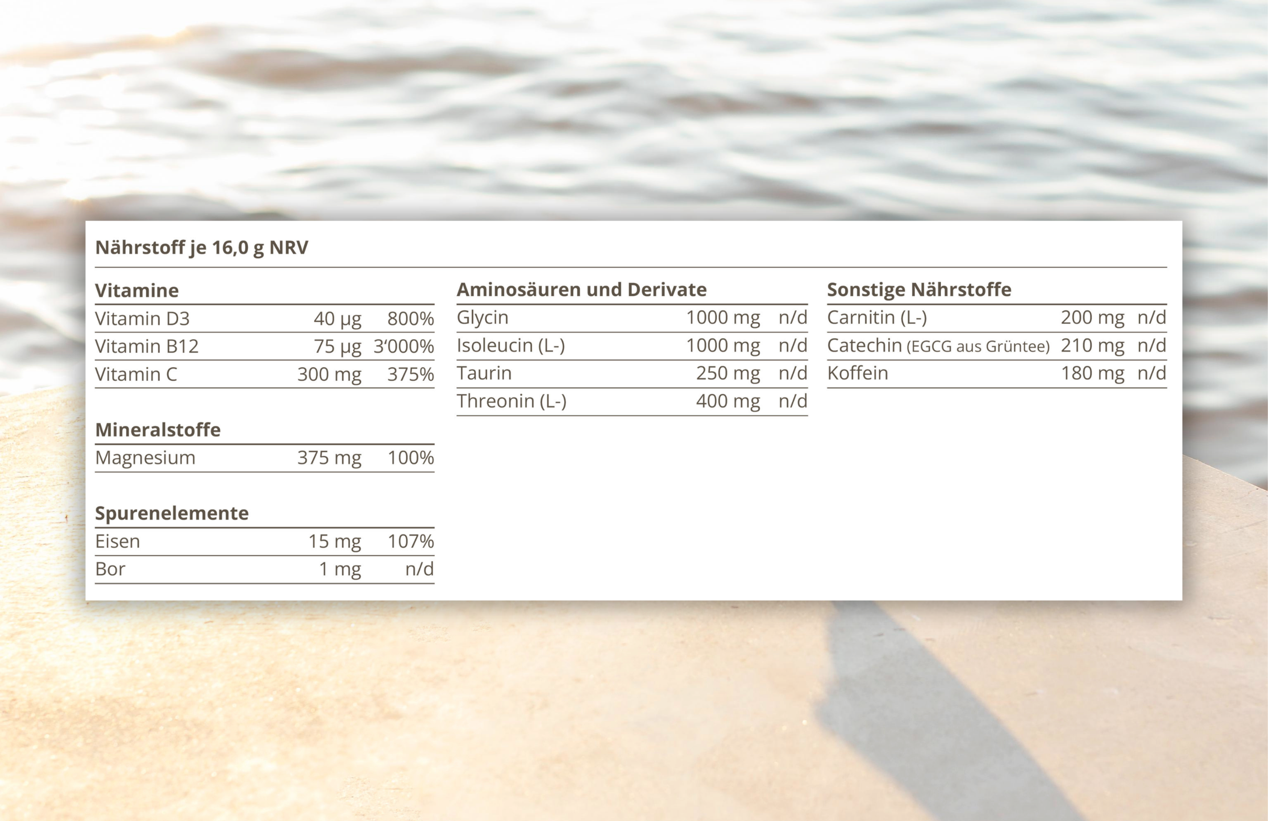Click the 'Vitamin D3' row label
The height and width of the screenshot is (821, 1268).
point(142,318)
